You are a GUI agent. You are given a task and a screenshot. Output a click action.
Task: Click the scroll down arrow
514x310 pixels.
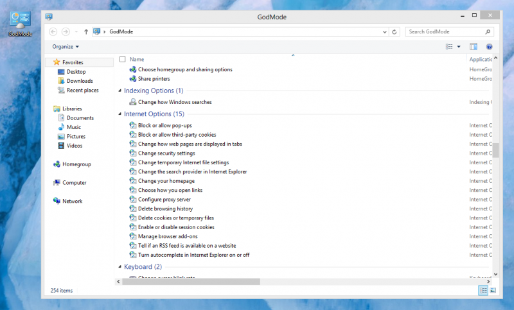[x=495, y=274]
